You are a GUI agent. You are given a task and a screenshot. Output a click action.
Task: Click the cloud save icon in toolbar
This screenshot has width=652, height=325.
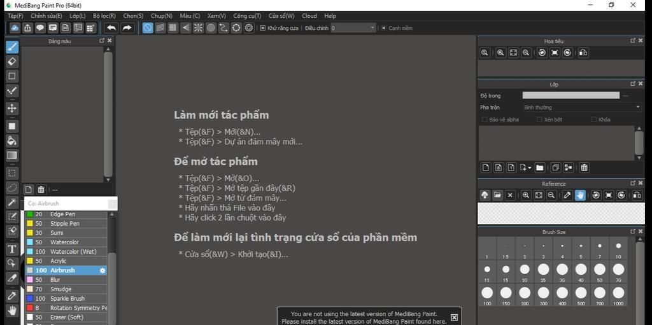coord(15,28)
